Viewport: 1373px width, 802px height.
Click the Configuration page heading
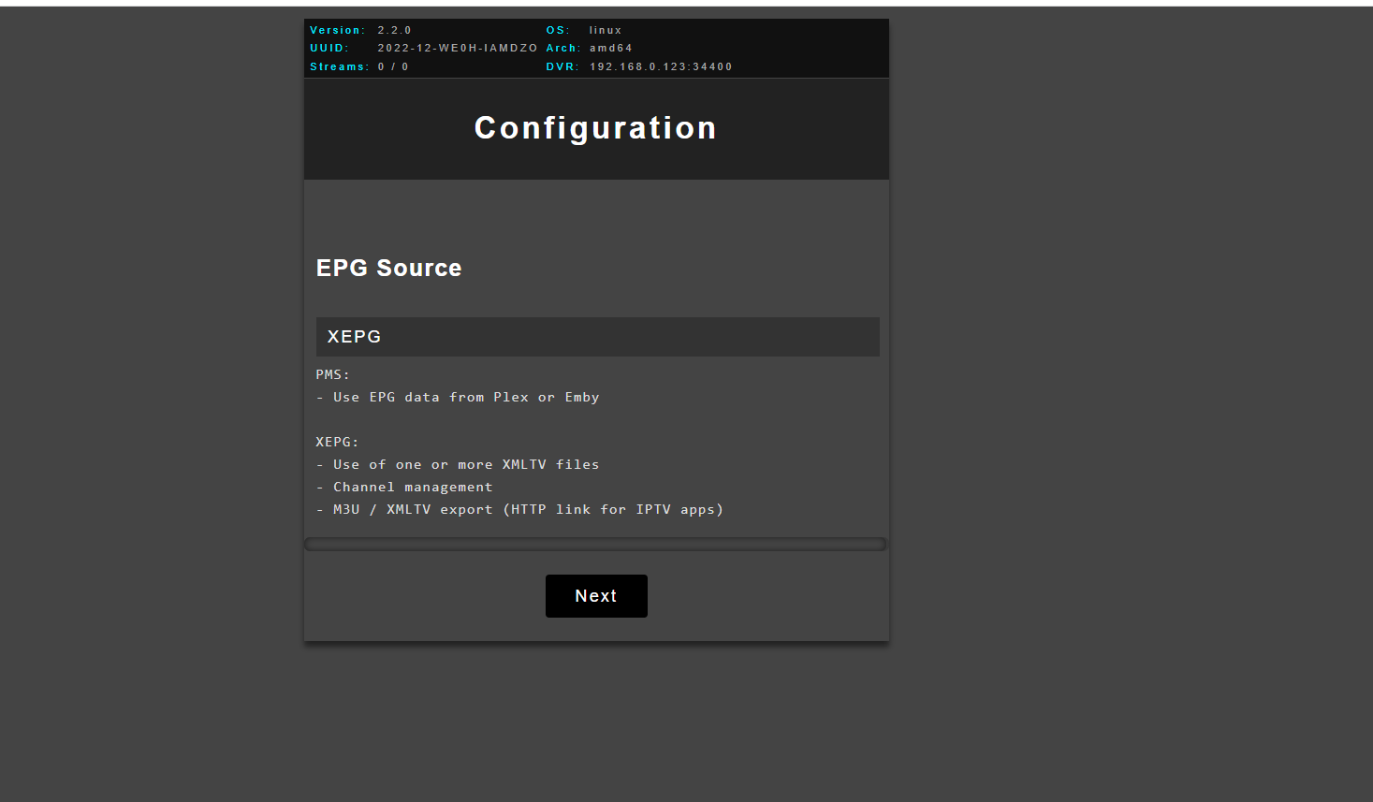click(595, 128)
